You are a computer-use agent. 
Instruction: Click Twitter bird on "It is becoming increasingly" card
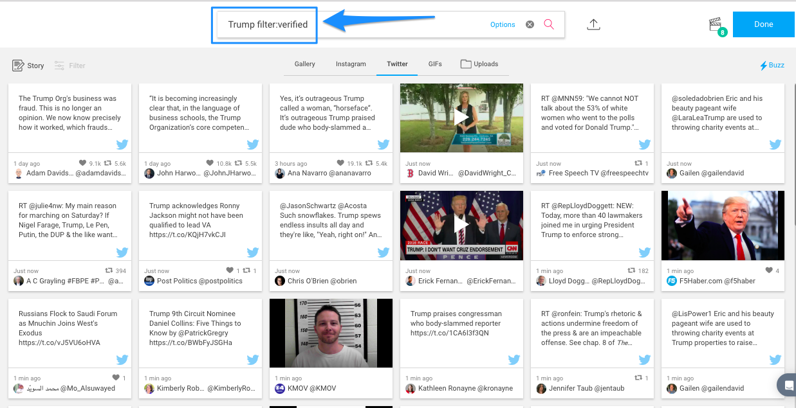point(253,145)
